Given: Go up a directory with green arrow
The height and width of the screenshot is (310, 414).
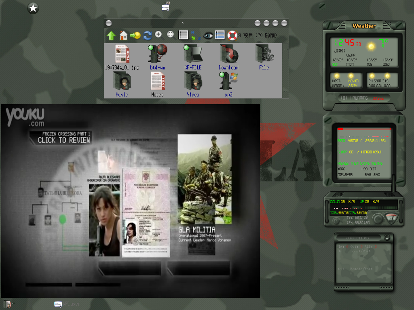Looking at the screenshot, I should [x=111, y=36].
